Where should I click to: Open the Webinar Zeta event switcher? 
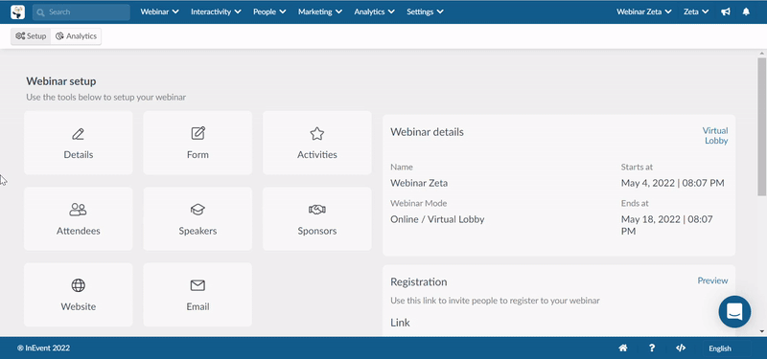click(644, 11)
